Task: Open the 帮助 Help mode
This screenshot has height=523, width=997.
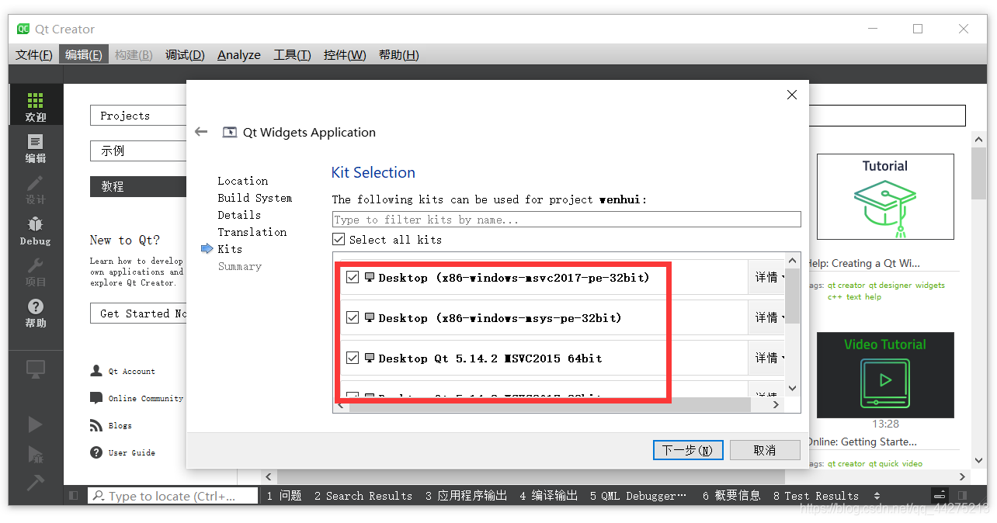Action: [x=35, y=310]
